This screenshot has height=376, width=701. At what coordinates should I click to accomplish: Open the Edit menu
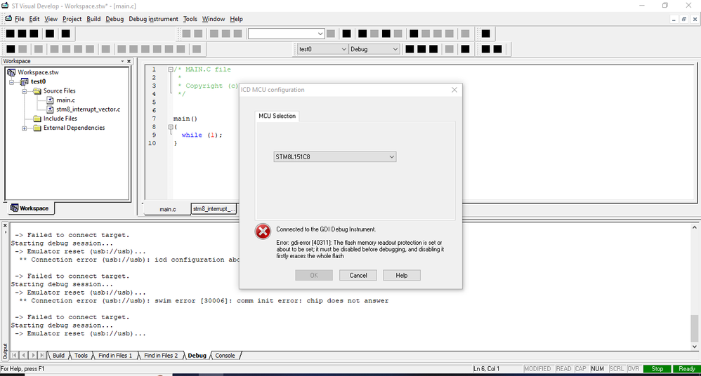point(34,19)
